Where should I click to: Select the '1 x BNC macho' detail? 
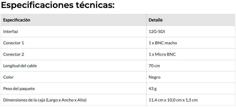pyautogui.click(x=163, y=43)
